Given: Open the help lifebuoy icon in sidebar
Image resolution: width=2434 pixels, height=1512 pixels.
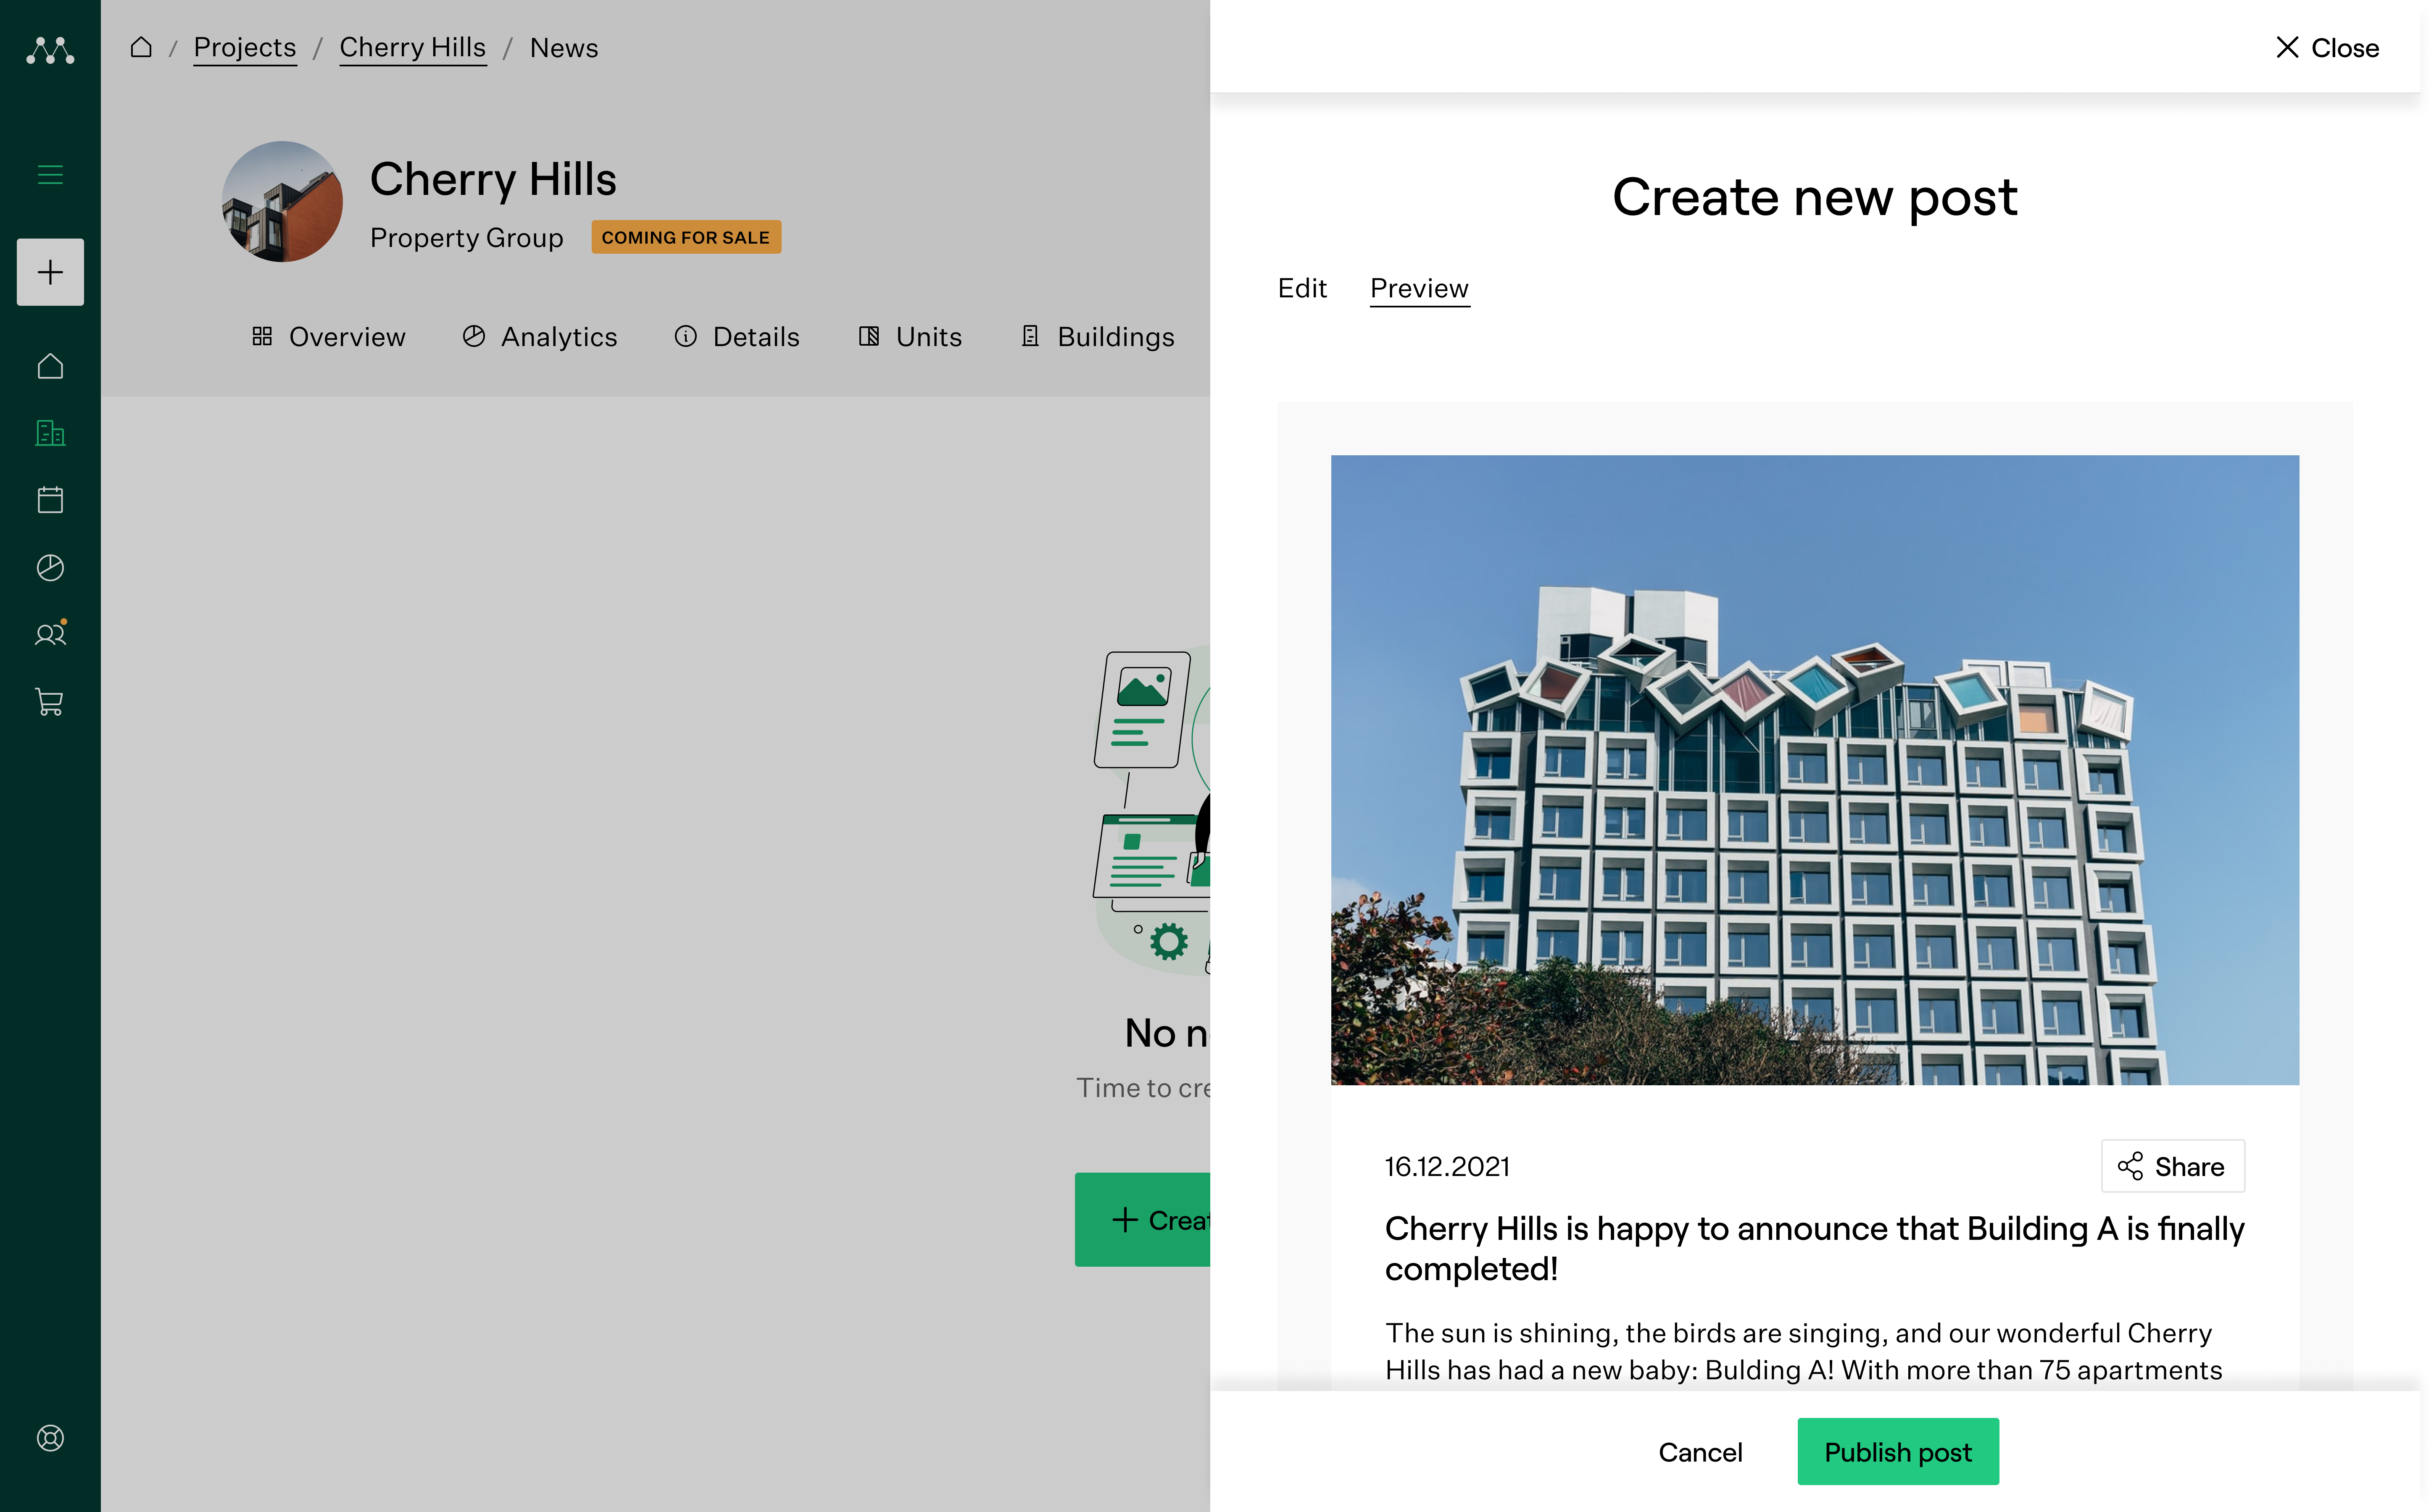Looking at the screenshot, I should pos(50,1438).
